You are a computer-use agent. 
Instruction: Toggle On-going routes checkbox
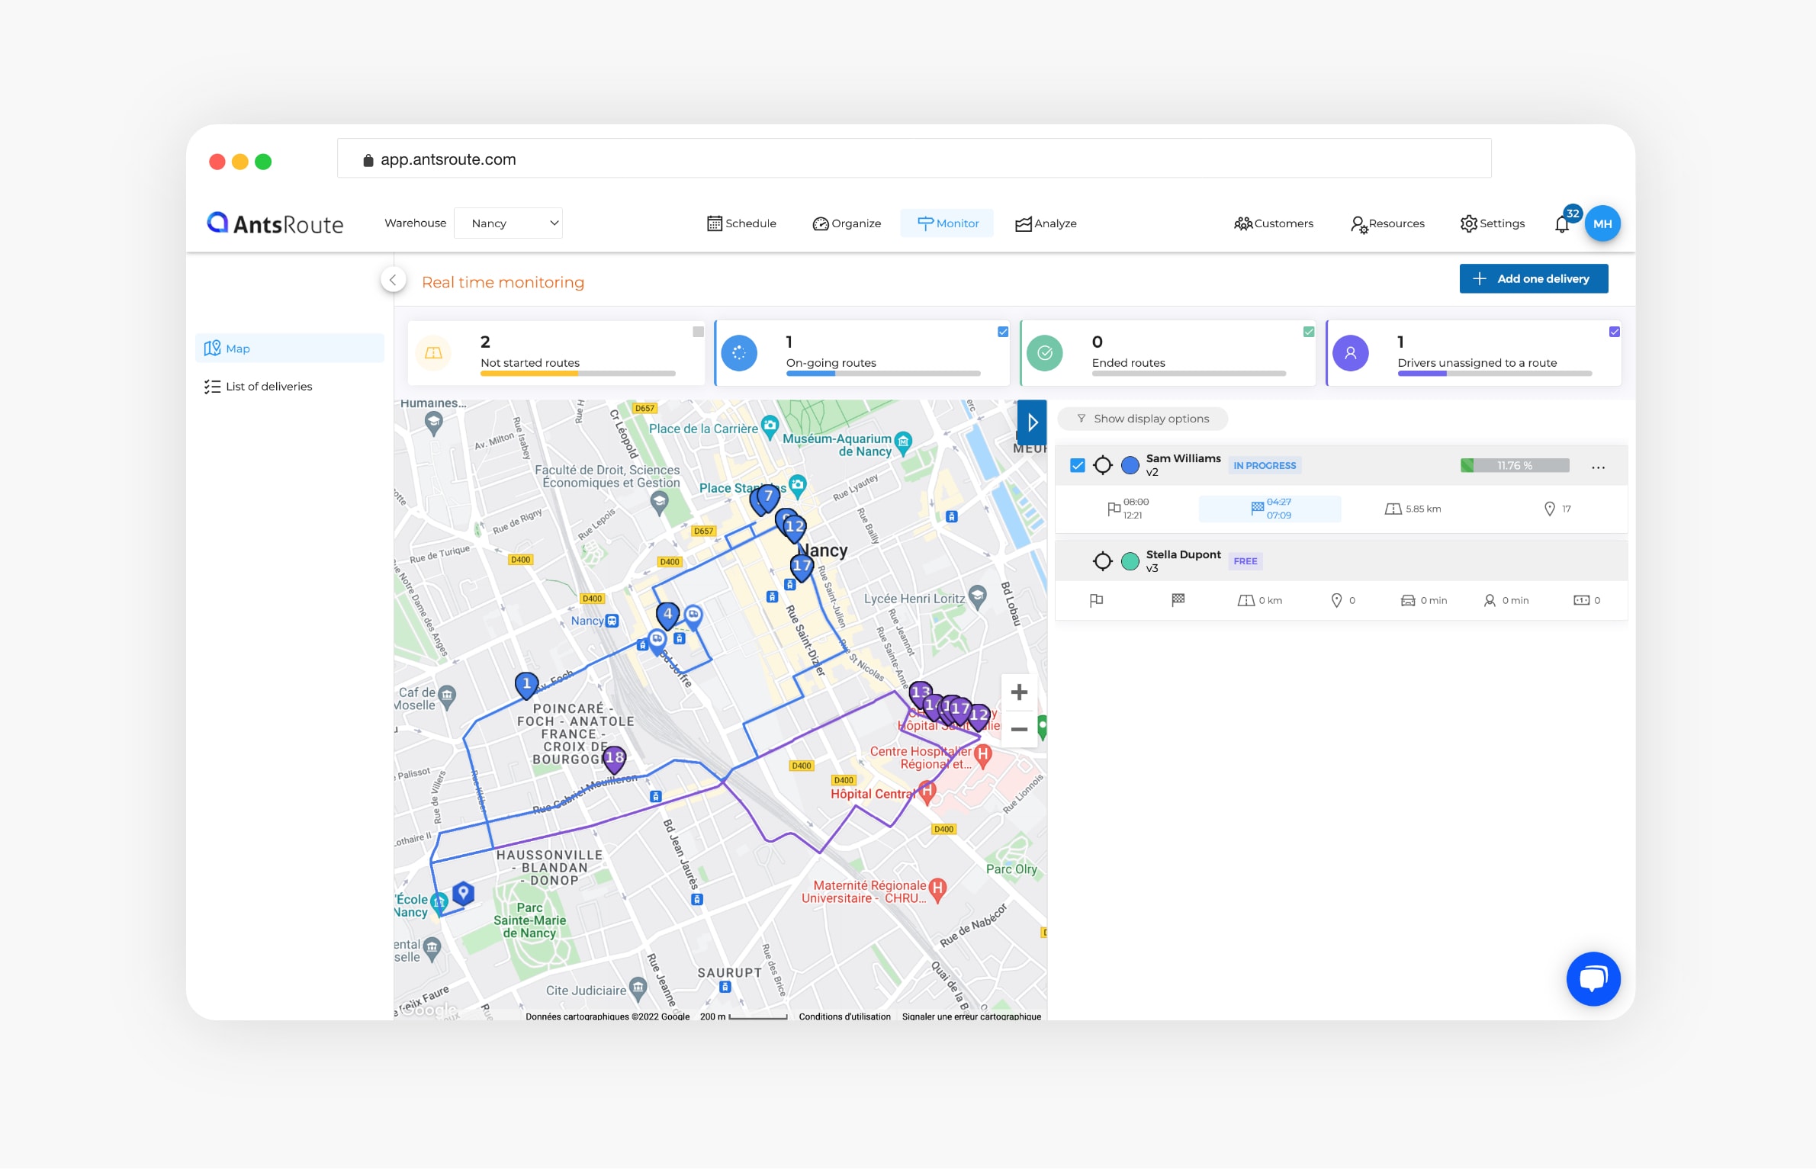(x=1003, y=332)
